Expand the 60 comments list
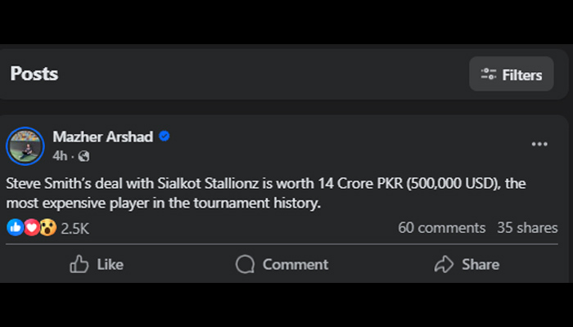Image resolution: width=573 pixels, height=327 pixels. 441,228
